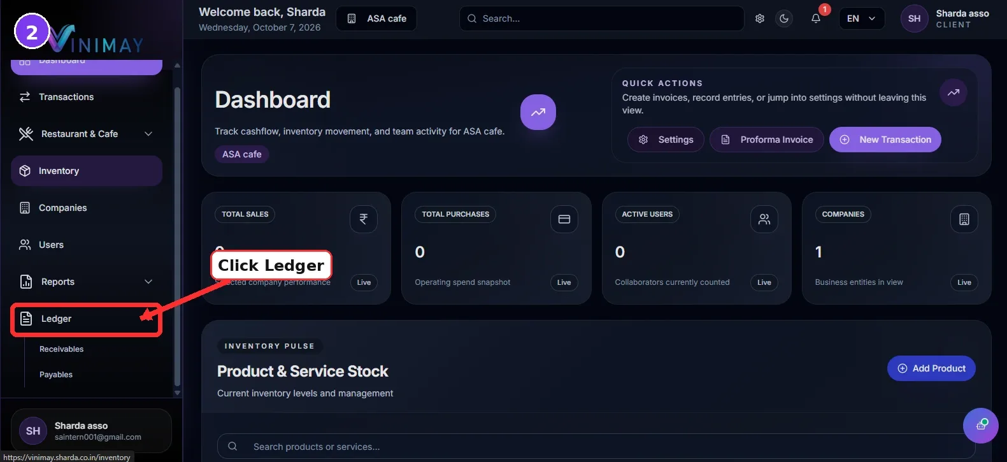Viewport: 1007px width, 462px height.
Task: Click the rupee icon on Total Sales
Action: tap(364, 219)
